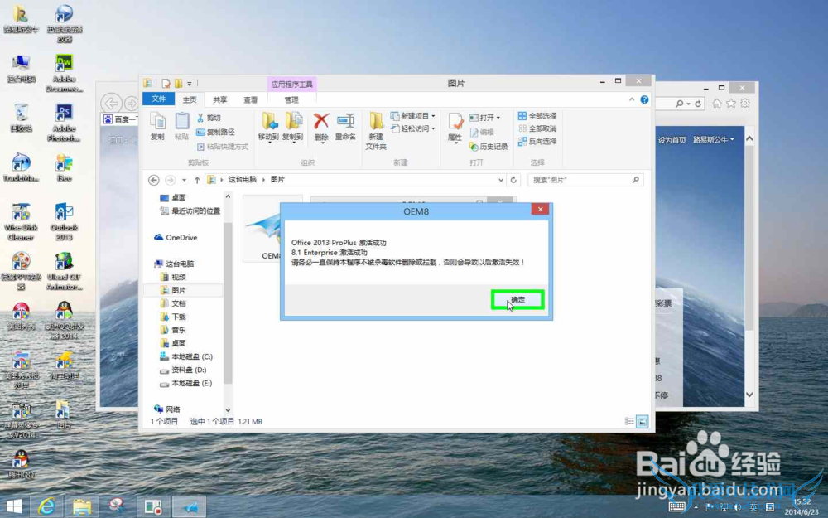Collapse the ribbon with the chevron
The width and height of the screenshot is (828, 518).
[x=632, y=99]
